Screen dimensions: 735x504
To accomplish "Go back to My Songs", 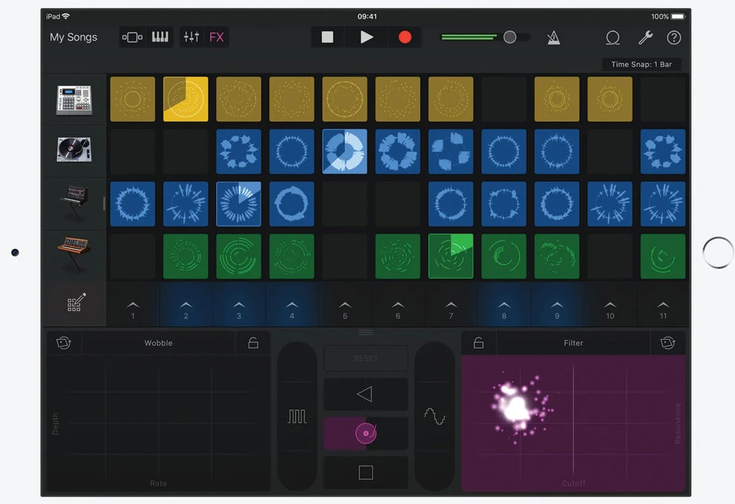I will [73, 37].
